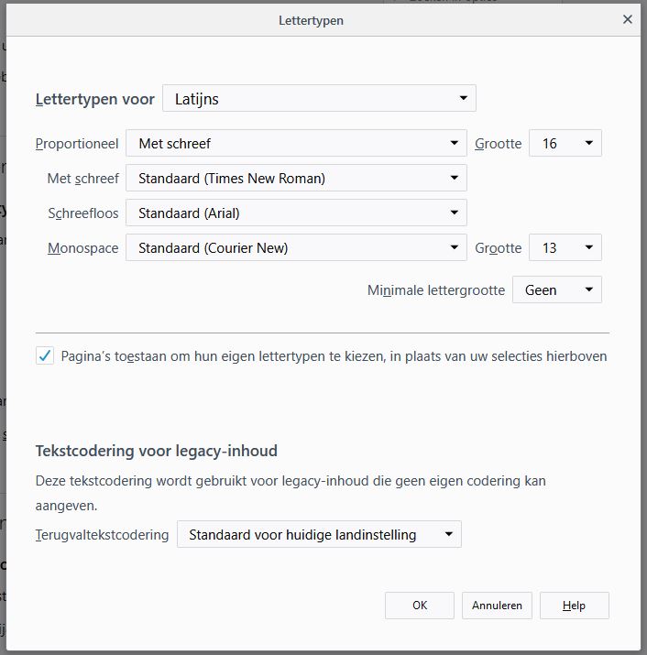
Task: Click the 'Monospace' label text
Action: point(83,248)
